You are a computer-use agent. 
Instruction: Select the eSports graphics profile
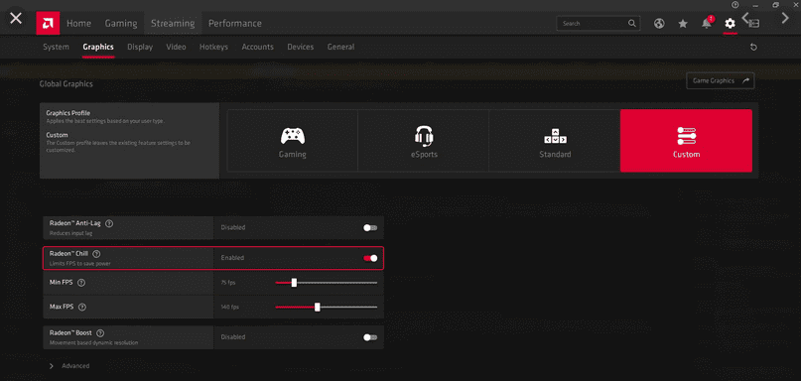pos(424,141)
